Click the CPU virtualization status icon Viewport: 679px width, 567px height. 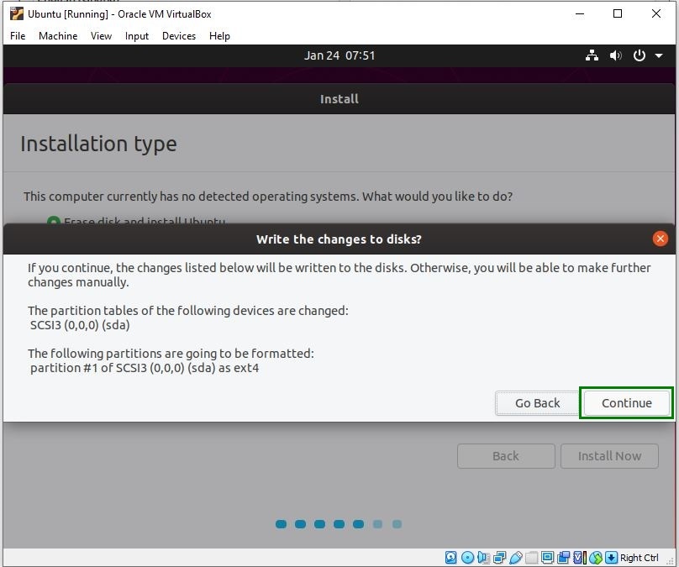coord(580,558)
